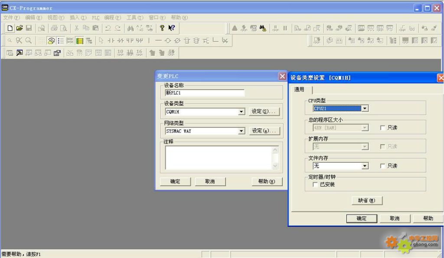Click the Zoom In magnifier icon
This screenshot has height=258, width=444.
(29, 41)
